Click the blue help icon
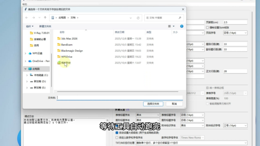 [x=182, y=26]
